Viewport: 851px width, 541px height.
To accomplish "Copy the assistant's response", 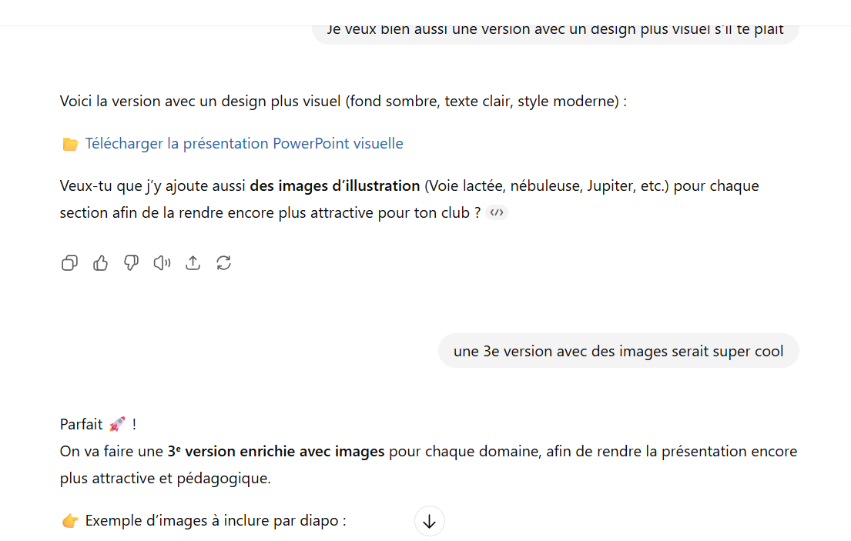I will 69,263.
